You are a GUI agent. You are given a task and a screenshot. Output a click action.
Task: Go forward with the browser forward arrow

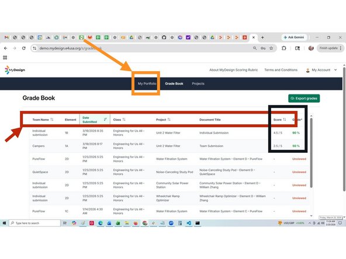pos(15,48)
